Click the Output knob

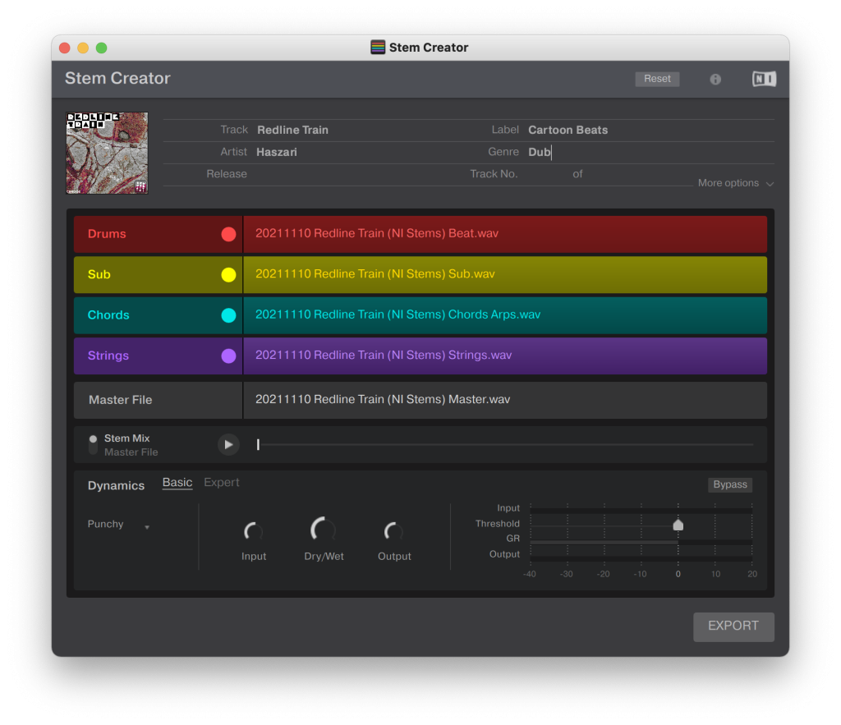pos(394,532)
